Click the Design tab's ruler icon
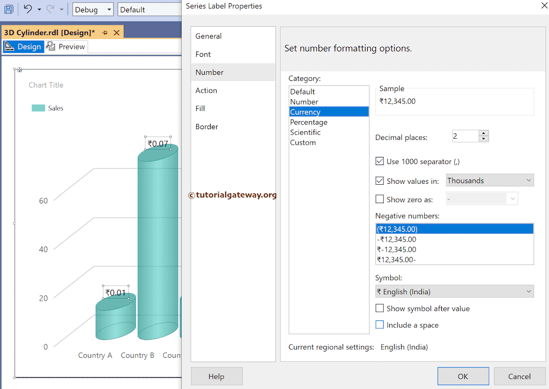The image size is (549, 389). [8, 47]
